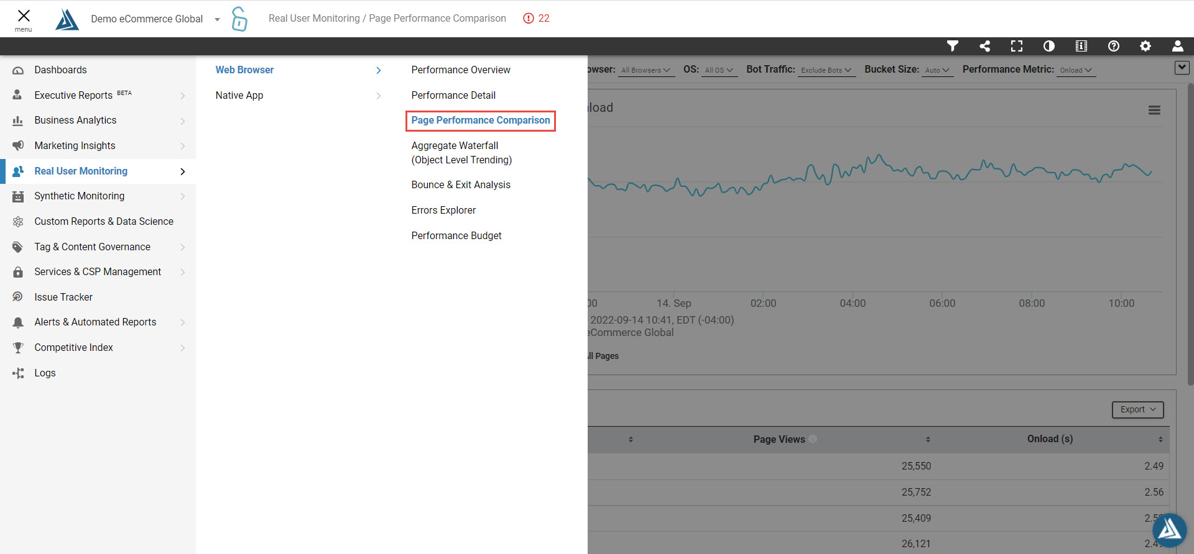Select Web Browser submenu
This screenshot has width=1194, height=554.
tap(298, 70)
